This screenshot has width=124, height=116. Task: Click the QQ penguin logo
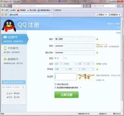point(9,26)
